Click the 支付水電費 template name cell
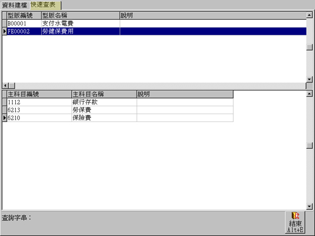 point(80,24)
